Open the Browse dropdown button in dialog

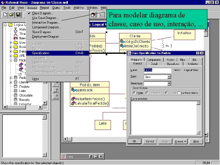pos(180,141)
